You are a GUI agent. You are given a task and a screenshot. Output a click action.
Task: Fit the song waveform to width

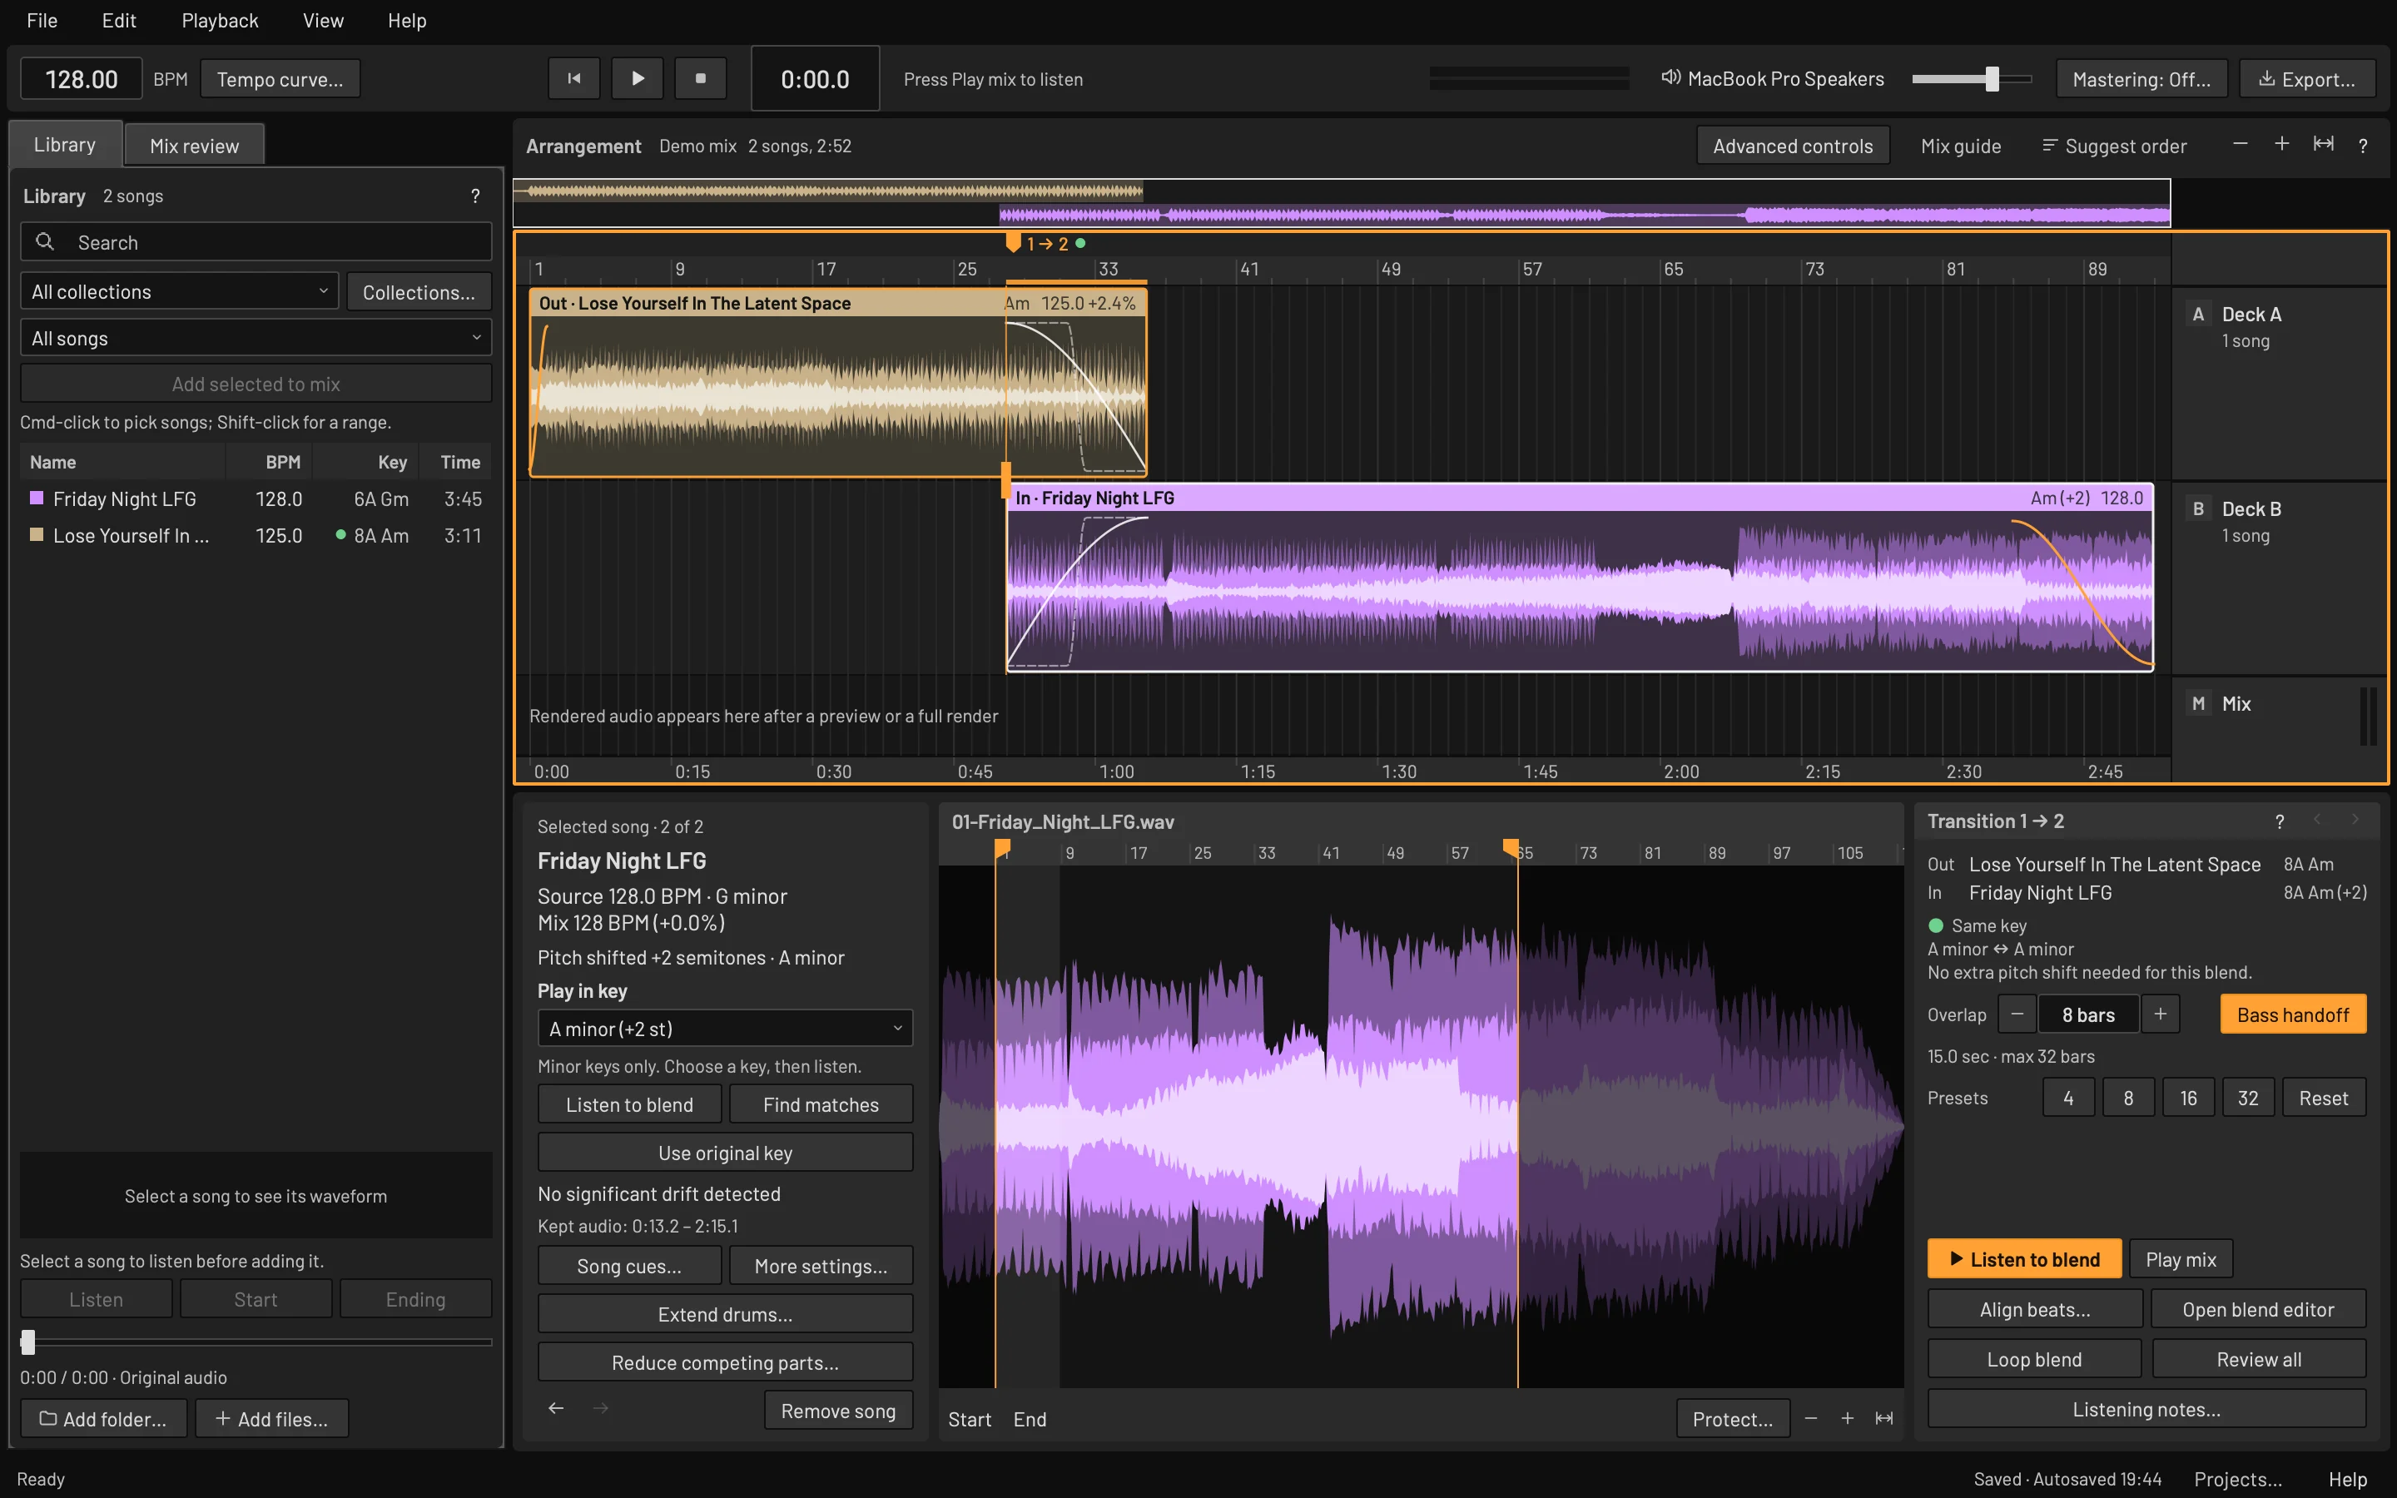click(x=1884, y=1419)
